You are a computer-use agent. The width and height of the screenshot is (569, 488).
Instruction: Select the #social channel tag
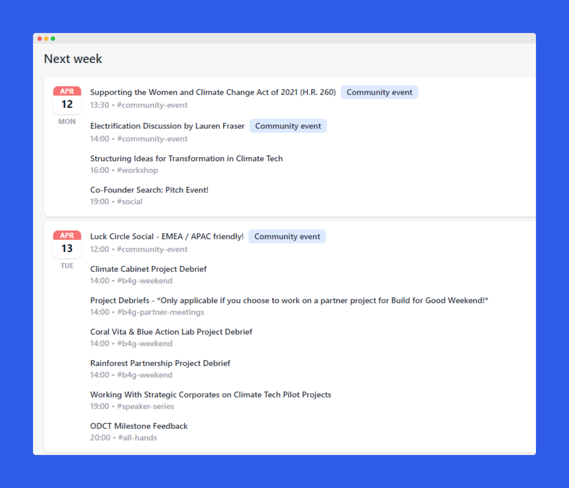click(130, 202)
